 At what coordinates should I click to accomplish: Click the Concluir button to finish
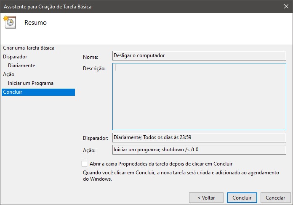tap(242, 197)
